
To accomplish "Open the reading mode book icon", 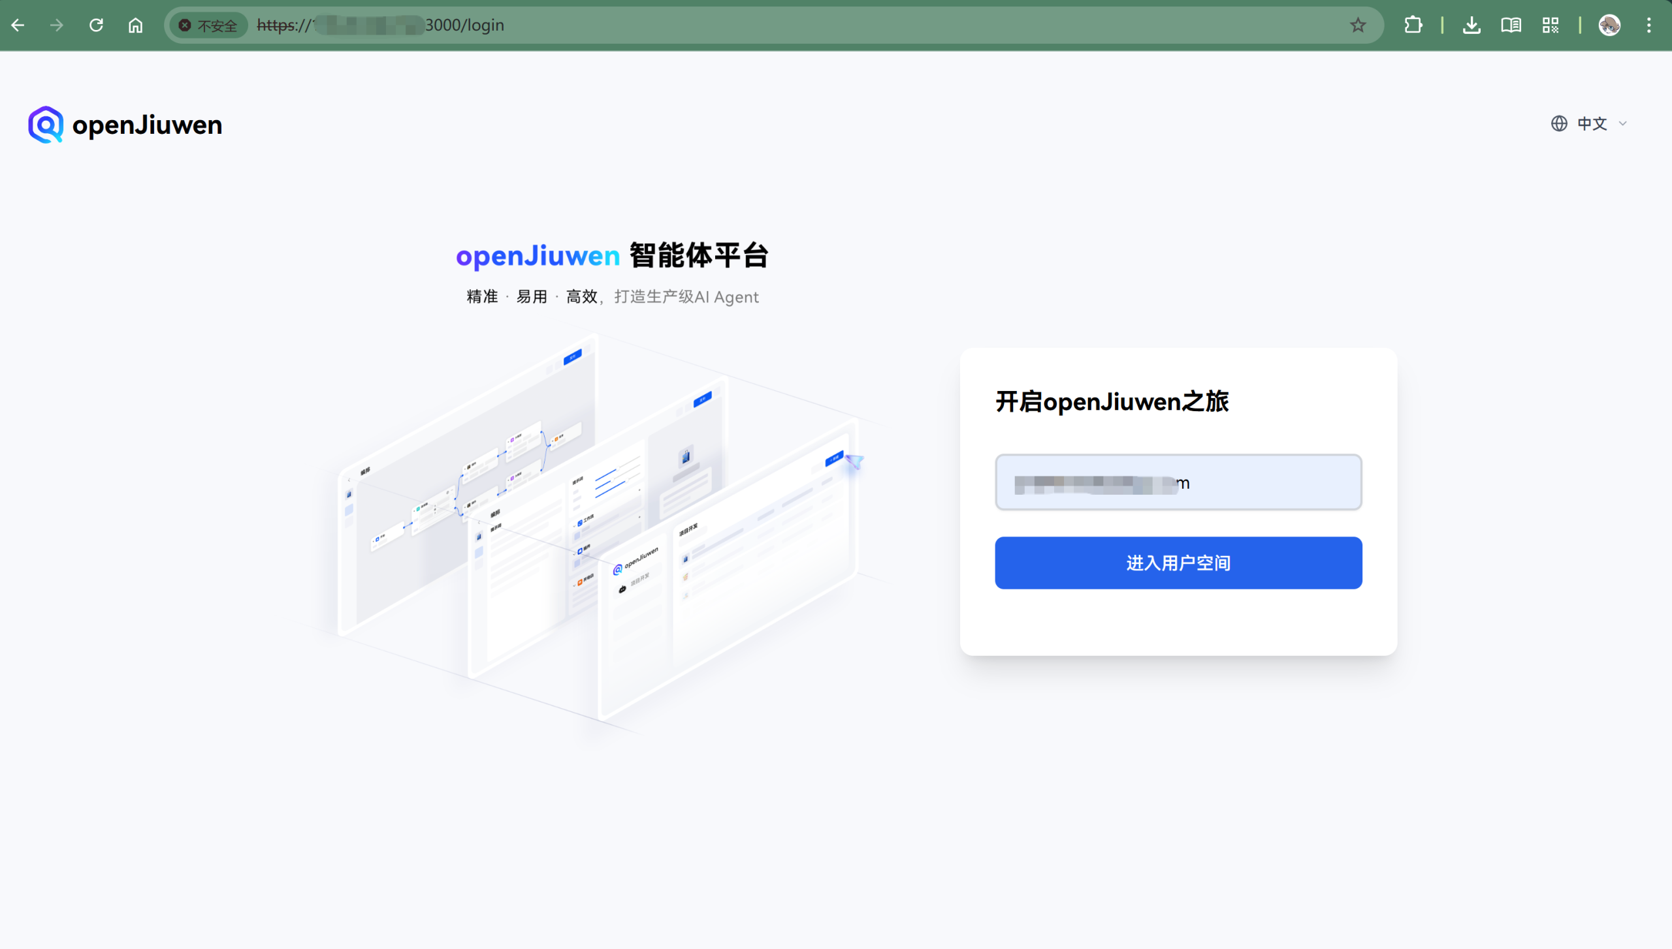I will (x=1511, y=25).
